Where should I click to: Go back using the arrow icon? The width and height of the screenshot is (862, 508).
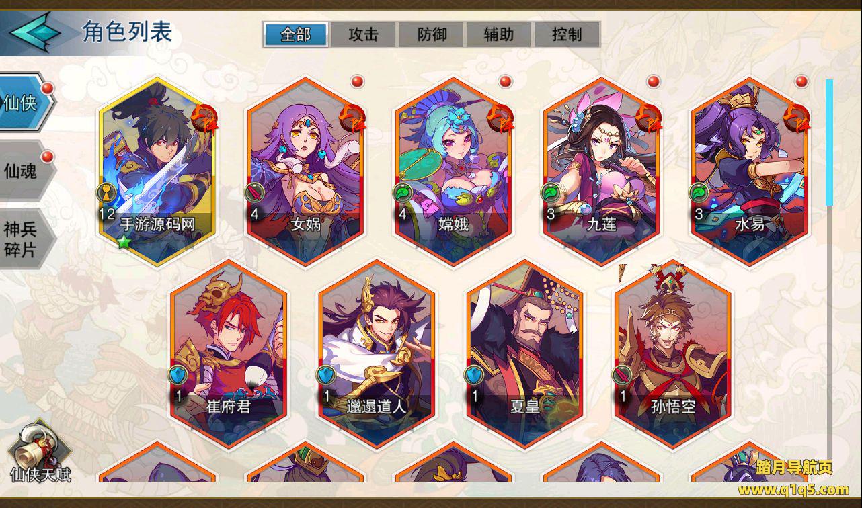[x=36, y=32]
